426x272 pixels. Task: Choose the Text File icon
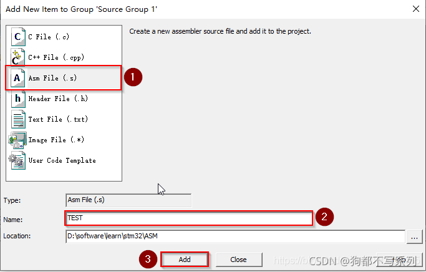click(x=18, y=119)
